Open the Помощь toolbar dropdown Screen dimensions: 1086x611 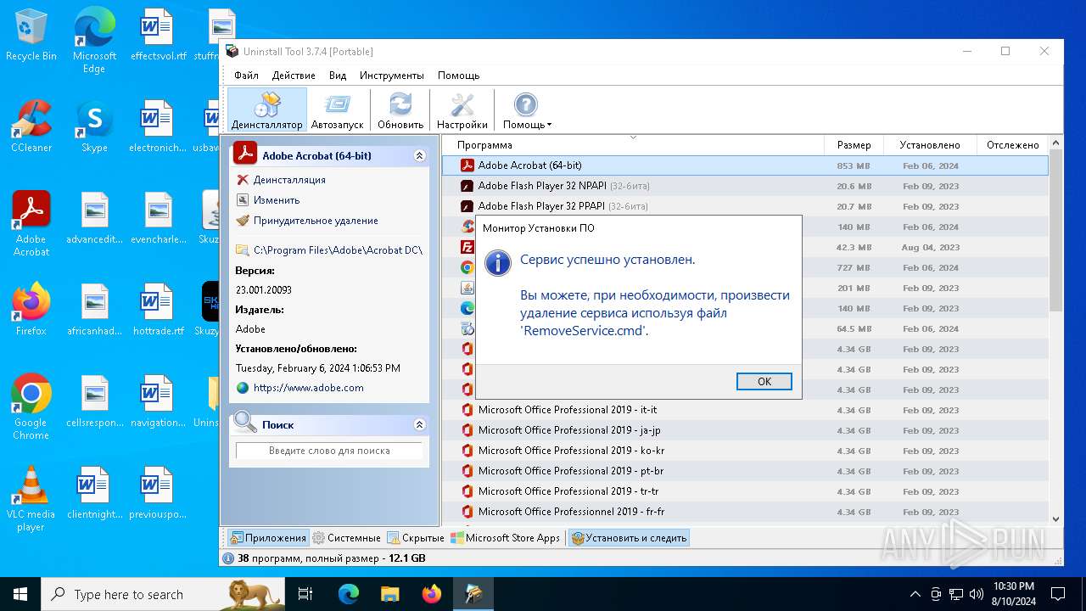click(x=526, y=109)
